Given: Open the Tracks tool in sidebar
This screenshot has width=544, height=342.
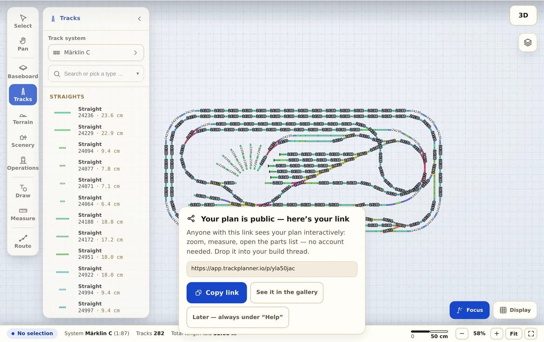Looking at the screenshot, I should click(x=23, y=95).
